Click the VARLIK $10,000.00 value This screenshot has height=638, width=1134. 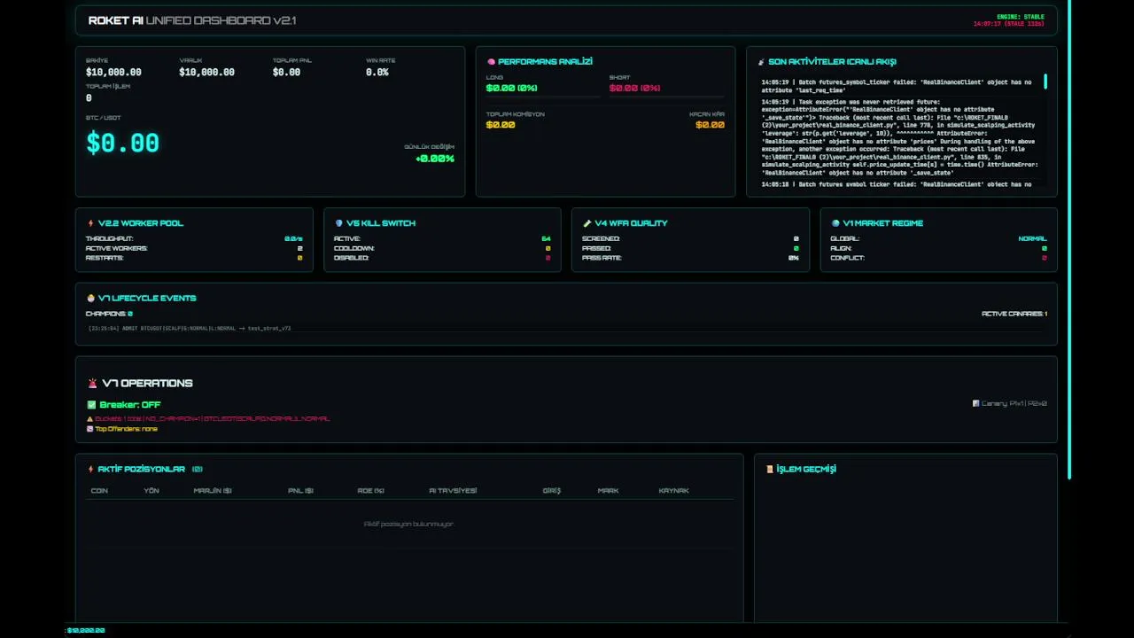click(x=206, y=73)
